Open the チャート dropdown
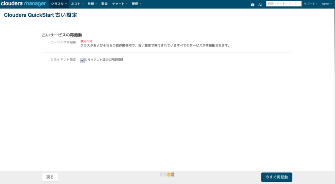The width and height of the screenshot is (335, 184). click(120, 4)
